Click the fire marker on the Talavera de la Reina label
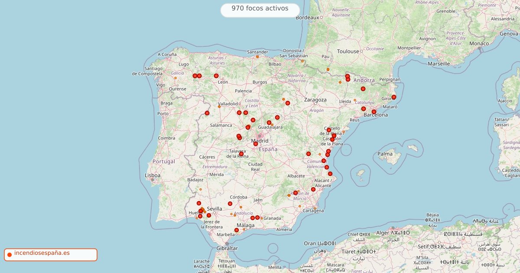 [x=241, y=154]
